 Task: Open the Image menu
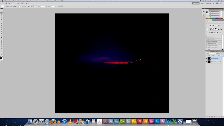pos(22,1)
